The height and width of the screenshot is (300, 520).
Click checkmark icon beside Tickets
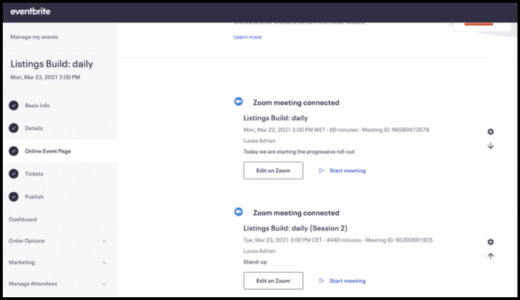point(14,174)
